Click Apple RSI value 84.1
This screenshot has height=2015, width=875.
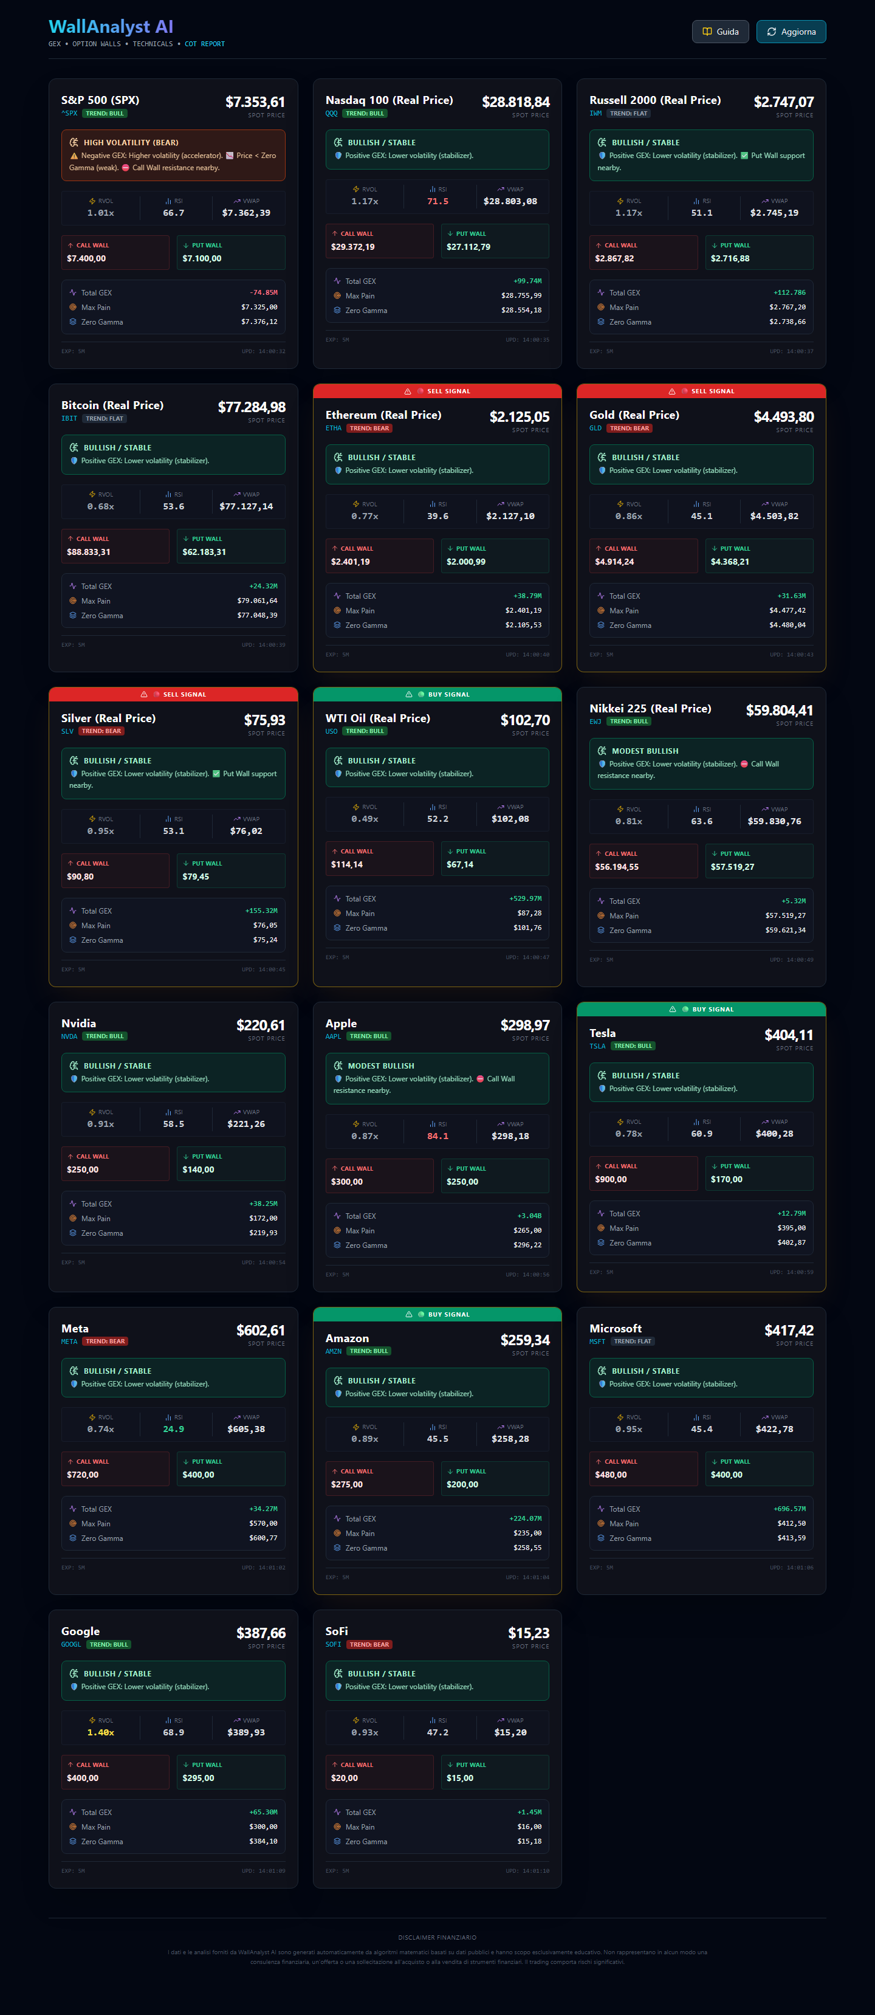(438, 1136)
